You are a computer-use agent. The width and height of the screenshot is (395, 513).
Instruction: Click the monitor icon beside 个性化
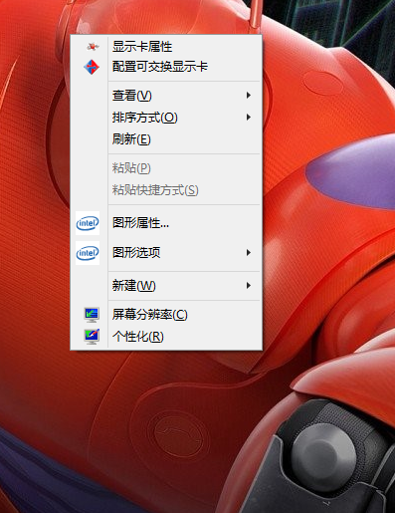[92, 337]
